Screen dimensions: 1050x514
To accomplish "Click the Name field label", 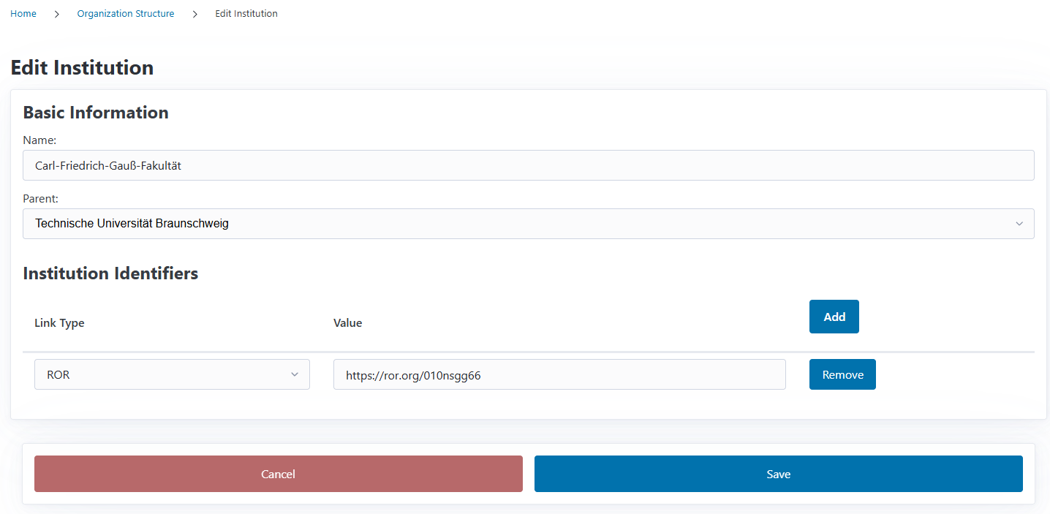I will pos(39,140).
